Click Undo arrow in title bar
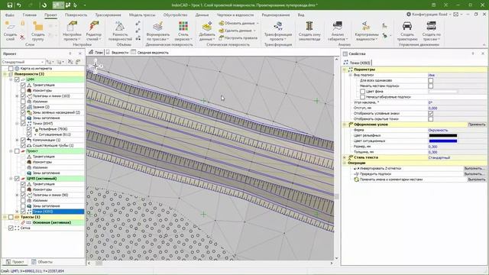This screenshot has width=489, height=275. 18,5
